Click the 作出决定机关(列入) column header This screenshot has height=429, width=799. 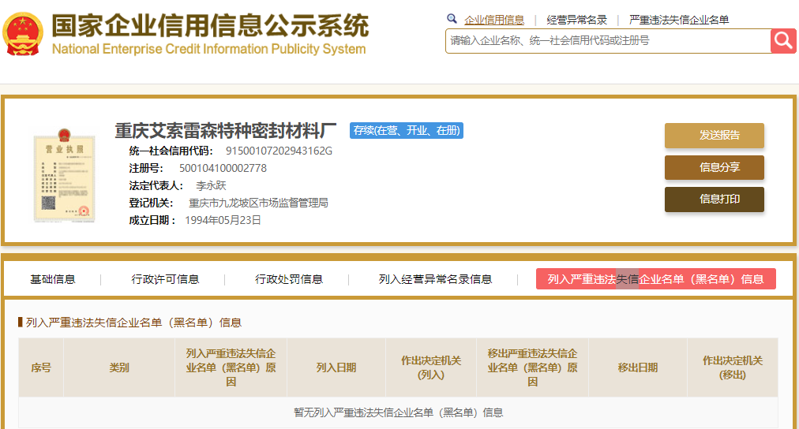[x=431, y=367]
